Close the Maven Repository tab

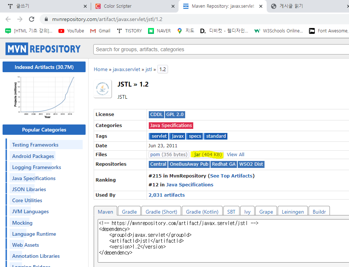coord(261,6)
